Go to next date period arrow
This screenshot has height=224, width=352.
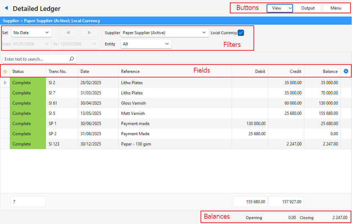point(89,33)
